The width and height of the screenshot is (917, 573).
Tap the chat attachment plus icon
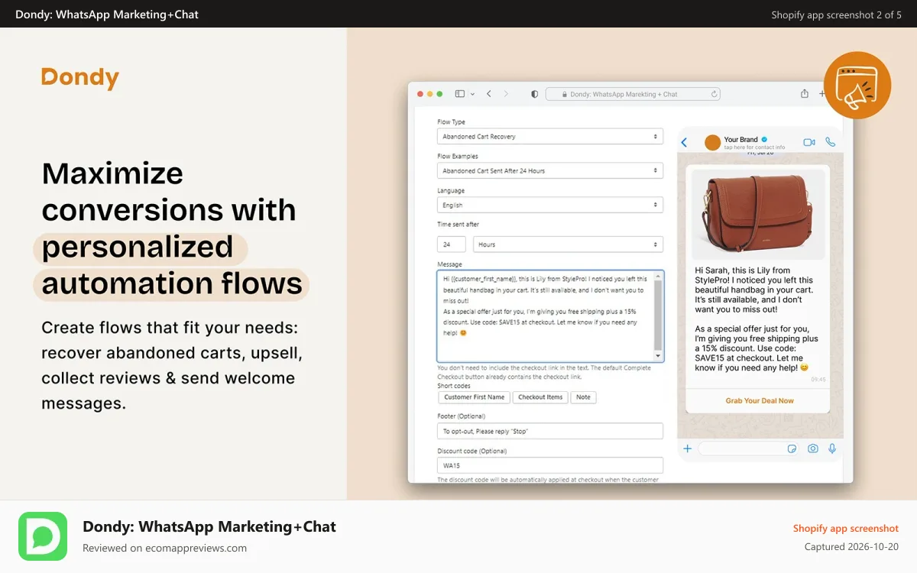(687, 448)
